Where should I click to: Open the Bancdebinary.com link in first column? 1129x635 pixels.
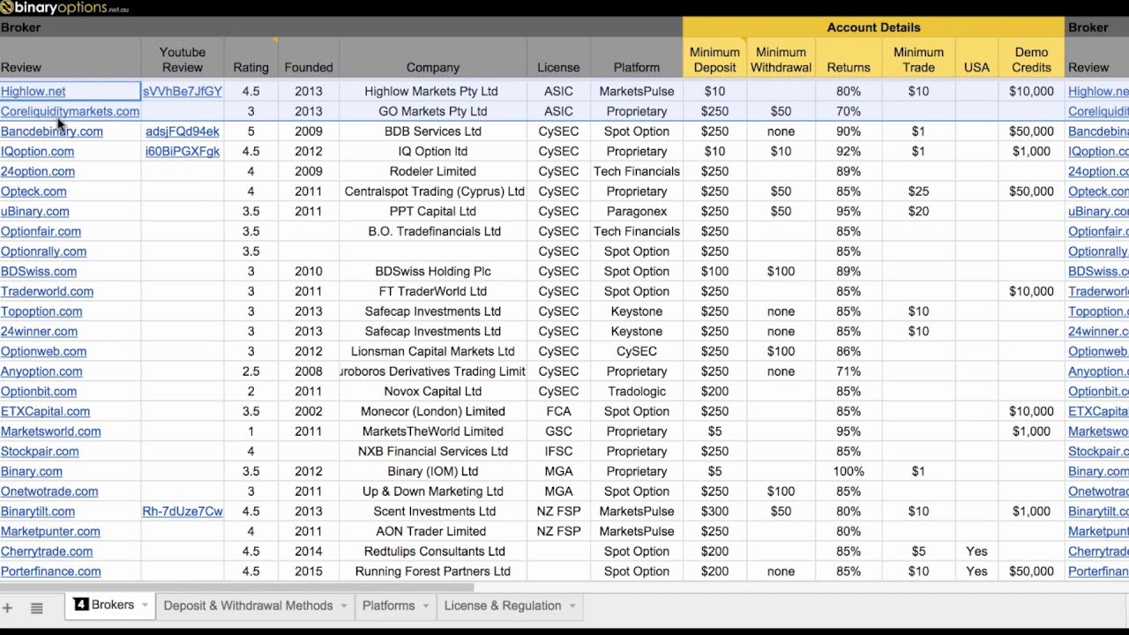point(52,131)
